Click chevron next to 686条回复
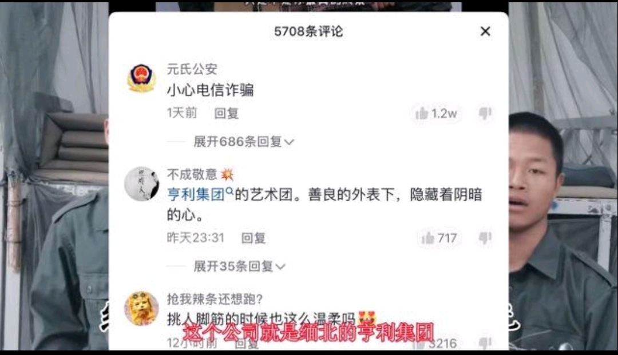Image resolution: width=618 pixels, height=355 pixels. (290, 142)
